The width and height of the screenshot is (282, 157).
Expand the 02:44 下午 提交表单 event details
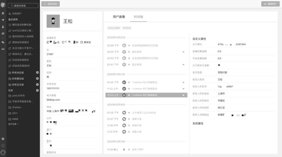click(184, 52)
